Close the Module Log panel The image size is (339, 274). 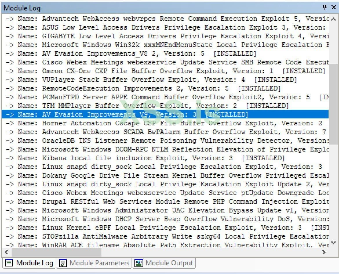[333, 7]
